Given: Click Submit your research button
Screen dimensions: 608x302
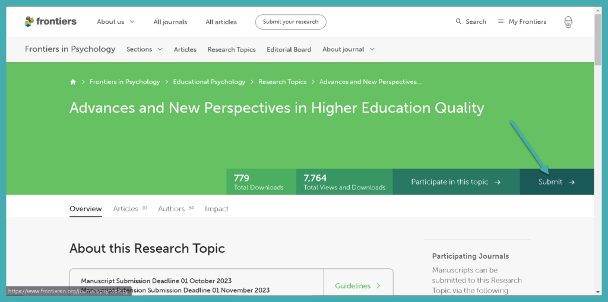Looking at the screenshot, I should click(290, 22).
